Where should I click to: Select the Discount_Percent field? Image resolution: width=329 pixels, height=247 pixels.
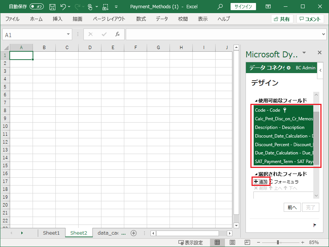pos(283,145)
